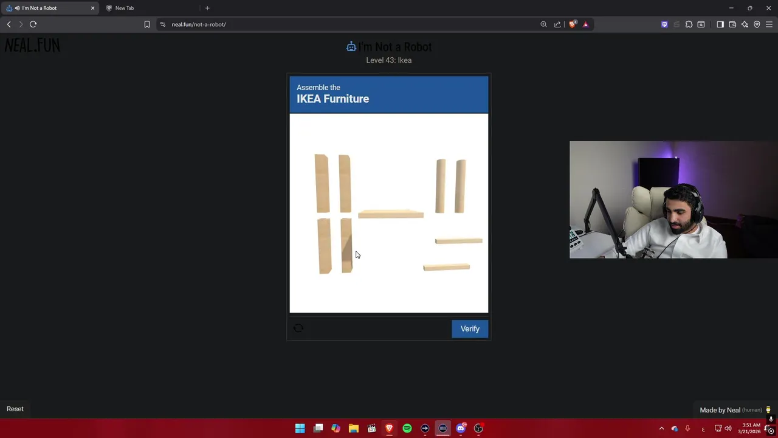The width and height of the screenshot is (778, 438).
Task: Open OBS Studio taskbar icon
Action: point(478,428)
